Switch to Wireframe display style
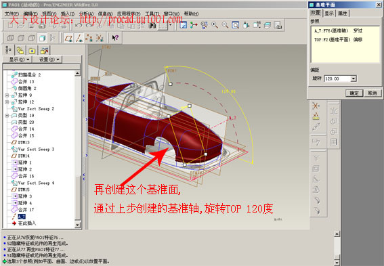 pos(10,38)
